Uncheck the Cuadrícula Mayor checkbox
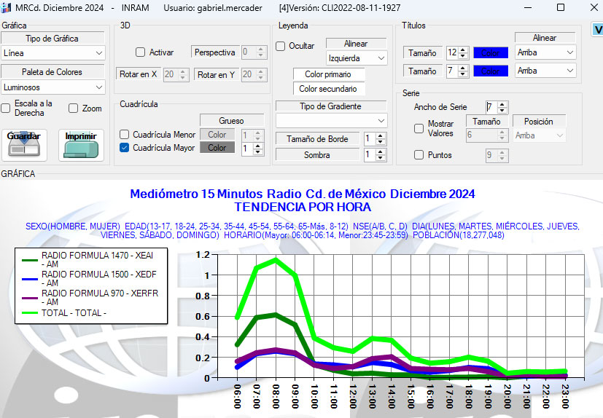This screenshot has height=418, width=603. tap(124, 148)
